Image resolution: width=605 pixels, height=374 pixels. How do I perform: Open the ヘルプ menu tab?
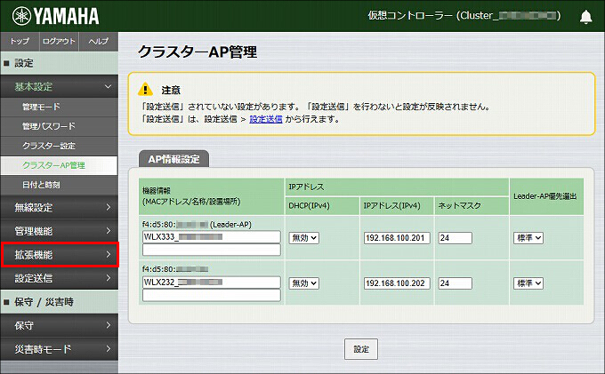[99, 41]
